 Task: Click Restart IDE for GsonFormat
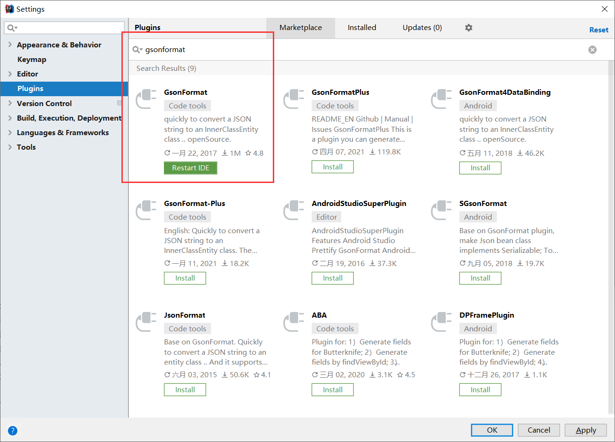(x=190, y=168)
